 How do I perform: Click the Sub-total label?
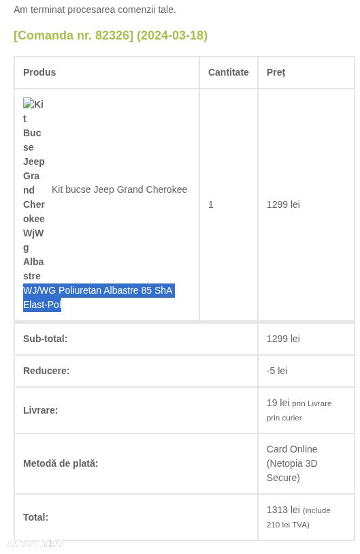(45, 339)
